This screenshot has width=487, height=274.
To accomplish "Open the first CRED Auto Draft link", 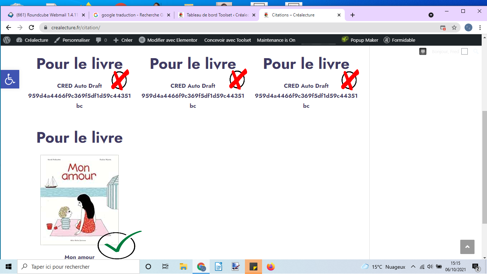I will coord(80,96).
